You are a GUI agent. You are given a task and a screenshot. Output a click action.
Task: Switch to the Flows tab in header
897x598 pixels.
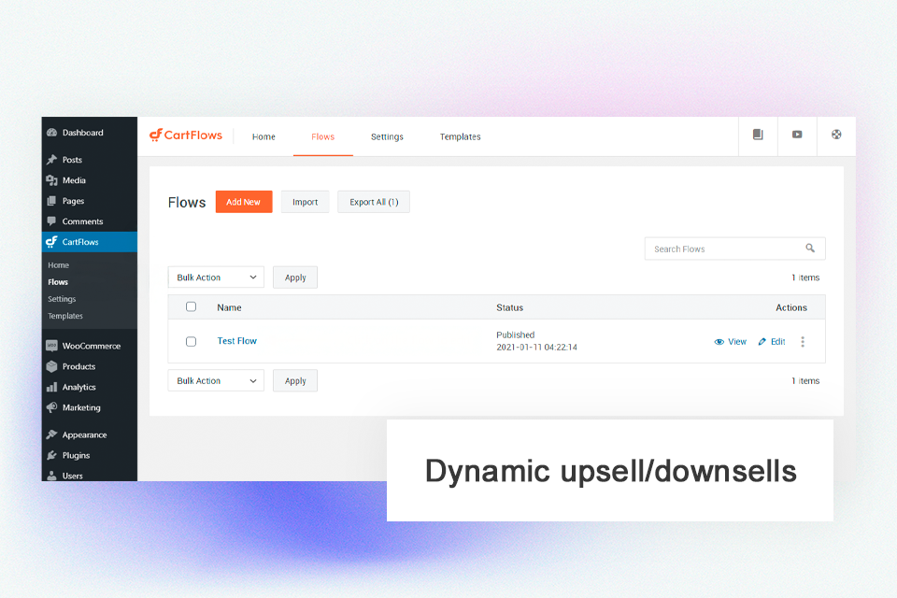(x=322, y=136)
